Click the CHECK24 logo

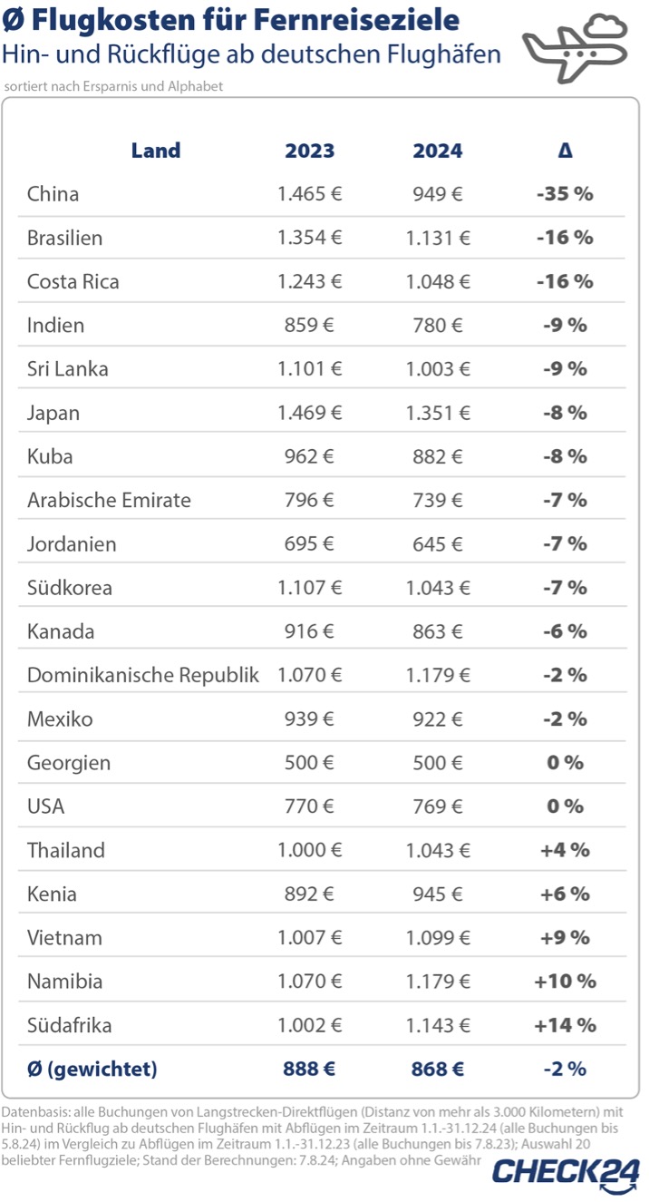click(x=566, y=1171)
